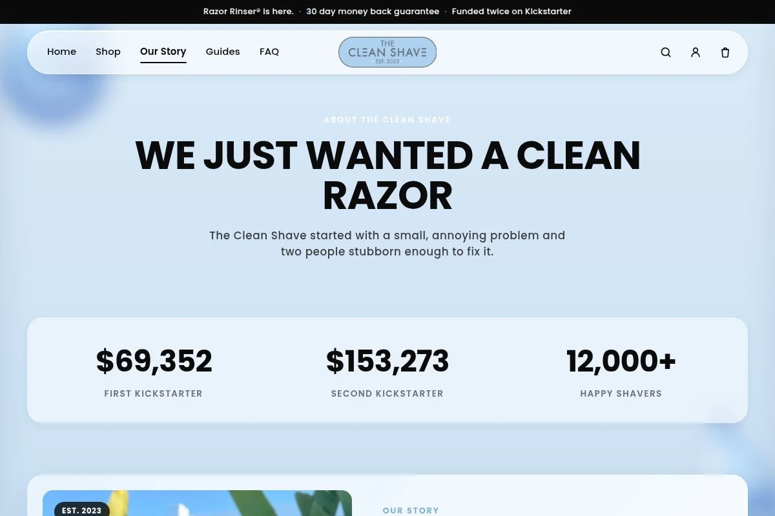Click 'Funded twice on Kickstarter' text
This screenshot has width=775, height=516.
pos(512,12)
